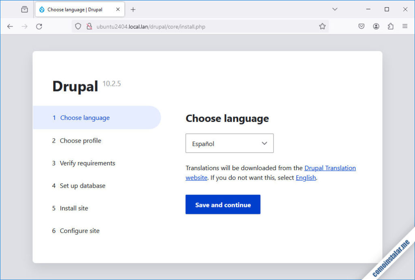Click the back navigation arrow

pyautogui.click(x=10, y=26)
